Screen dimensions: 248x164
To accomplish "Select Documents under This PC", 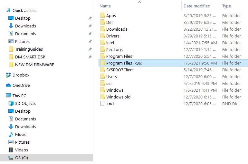I will (x=26, y=119).
